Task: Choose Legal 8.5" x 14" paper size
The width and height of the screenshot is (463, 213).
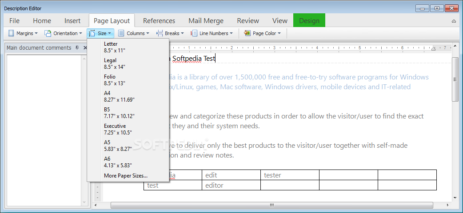Action: (128, 63)
